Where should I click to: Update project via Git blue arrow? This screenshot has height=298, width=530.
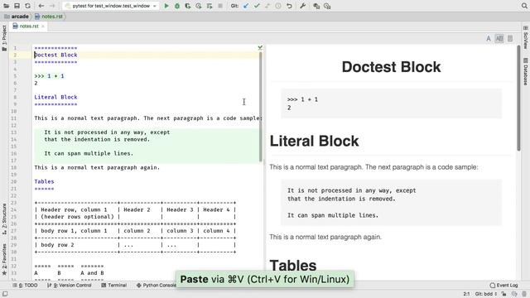(x=246, y=6)
